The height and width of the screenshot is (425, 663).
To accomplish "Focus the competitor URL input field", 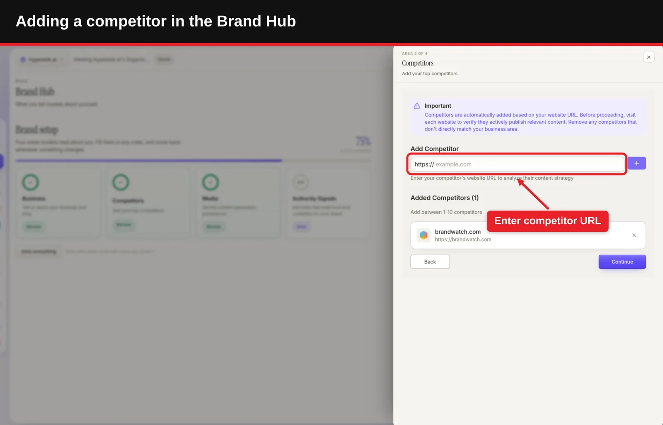I will [x=517, y=164].
